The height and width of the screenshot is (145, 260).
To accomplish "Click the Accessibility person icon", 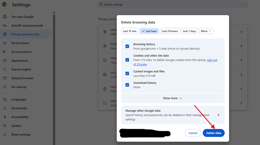I will coord(5,117).
